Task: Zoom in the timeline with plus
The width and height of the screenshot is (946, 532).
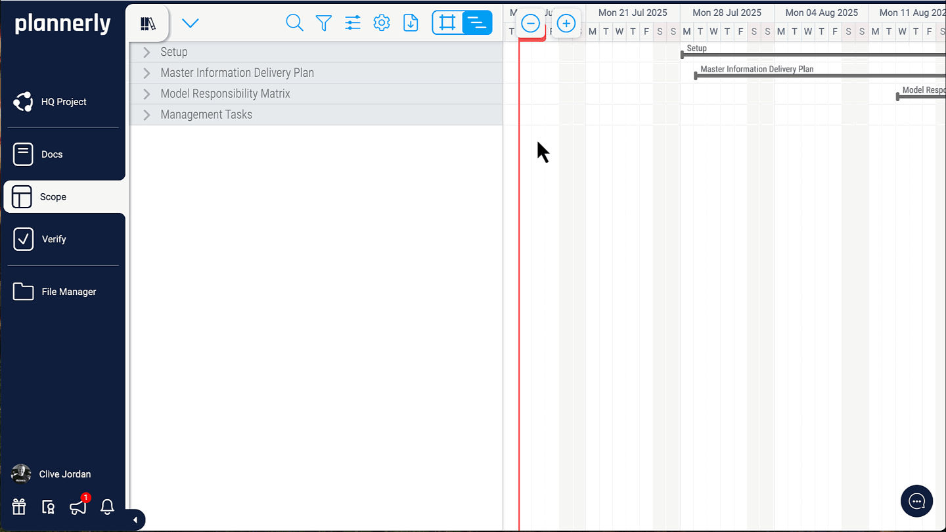Action: [566, 24]
